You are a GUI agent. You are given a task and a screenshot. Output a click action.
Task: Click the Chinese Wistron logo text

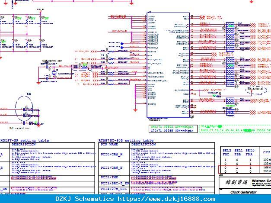(236, 182)
